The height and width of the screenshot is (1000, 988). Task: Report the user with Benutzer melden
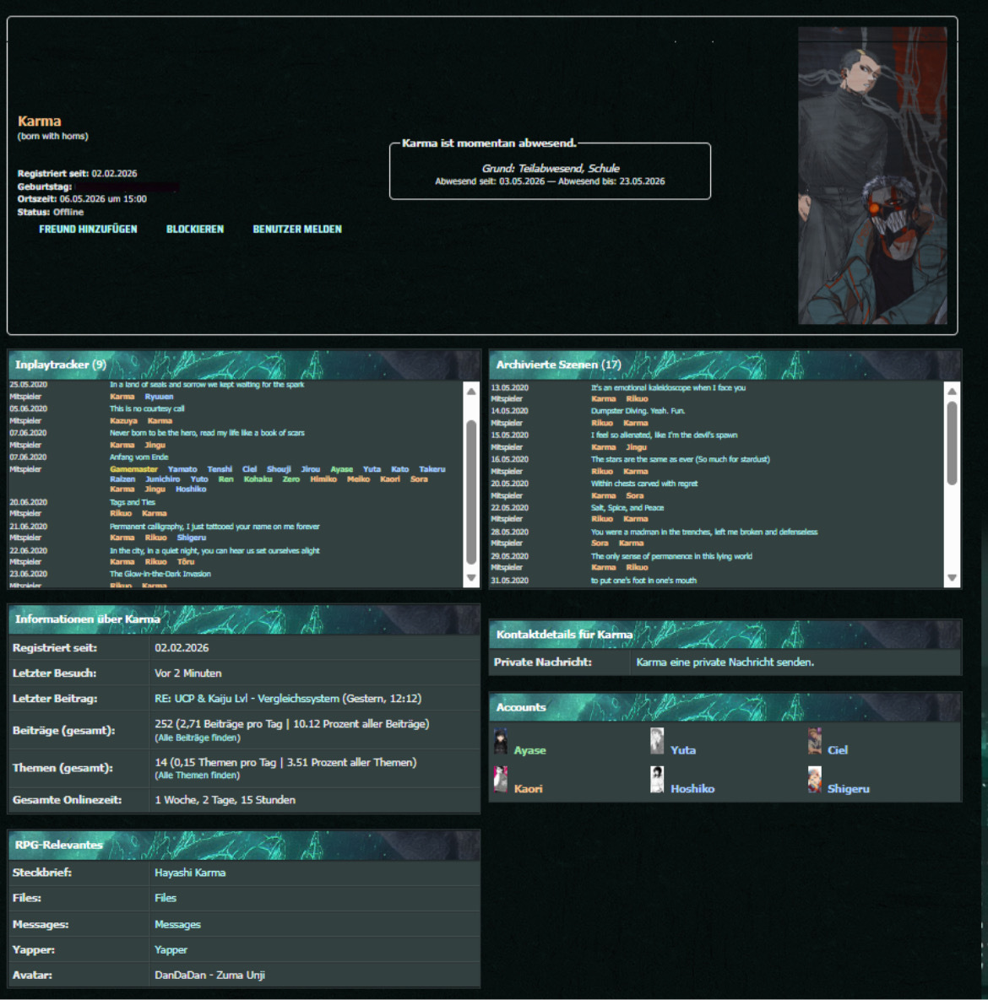tap(296, 229)
